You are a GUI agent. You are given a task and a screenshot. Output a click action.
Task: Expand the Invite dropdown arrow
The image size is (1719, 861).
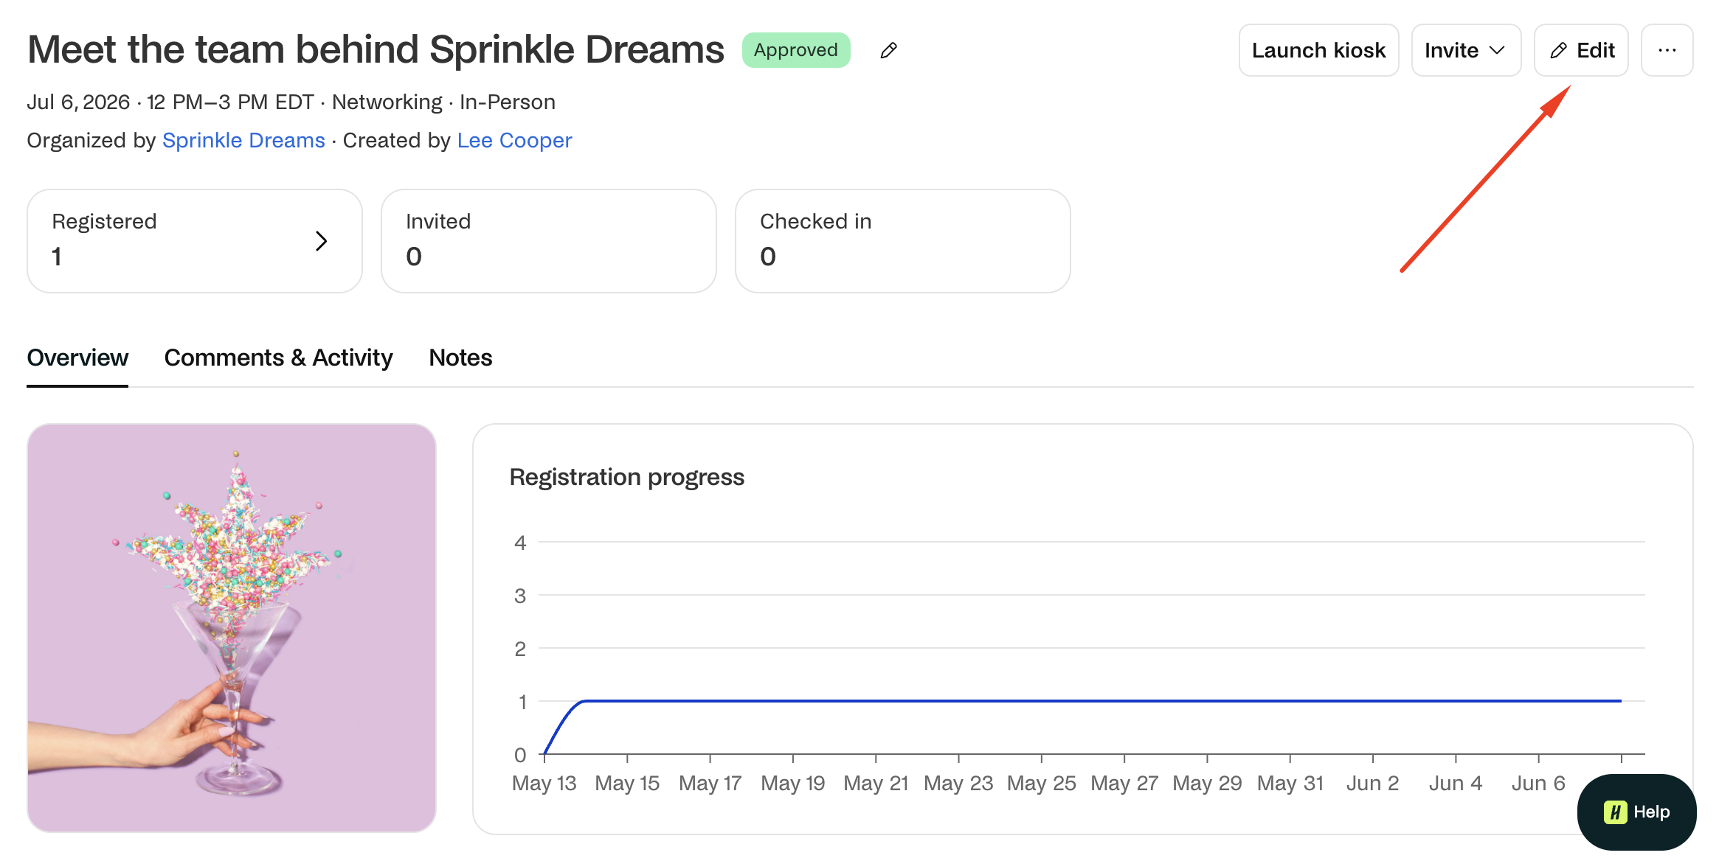coord(1497,50)
